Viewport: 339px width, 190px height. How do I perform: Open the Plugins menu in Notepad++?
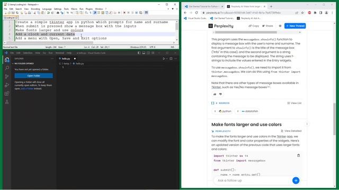89,9
